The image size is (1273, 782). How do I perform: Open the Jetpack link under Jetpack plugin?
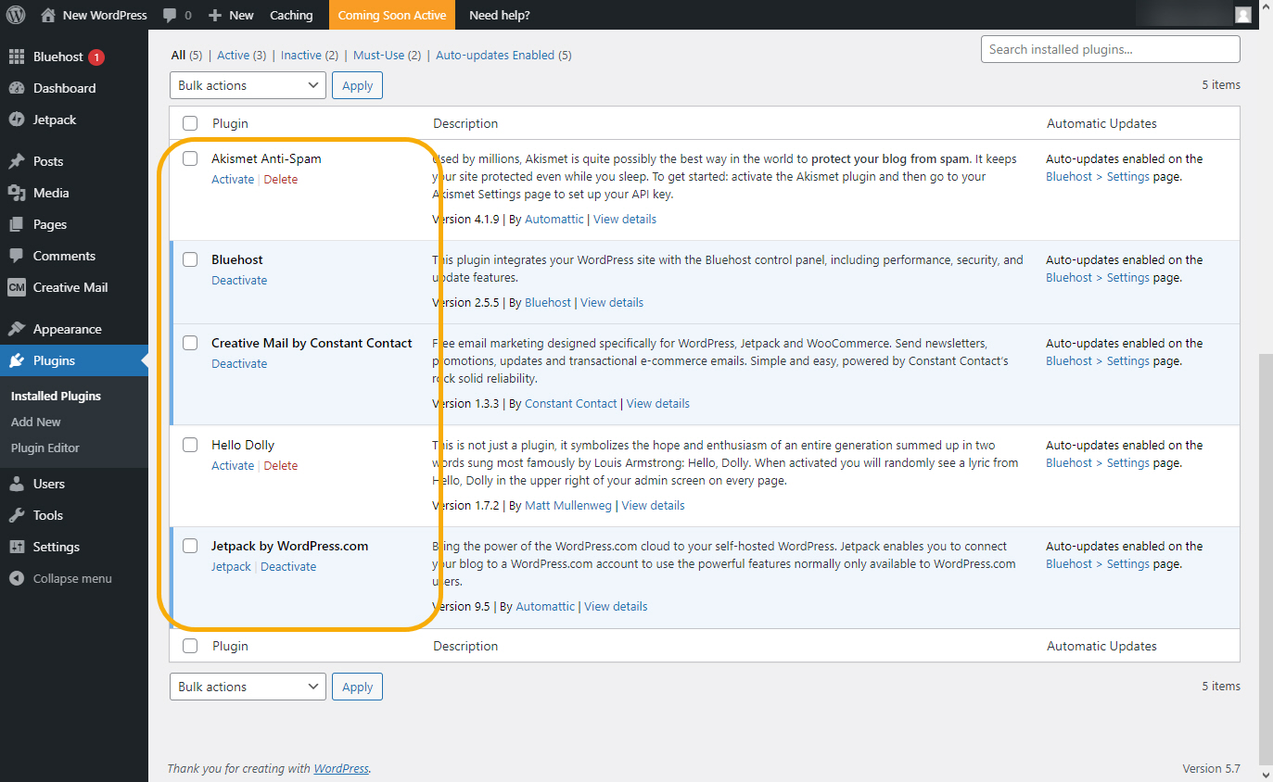coord(231,566)
